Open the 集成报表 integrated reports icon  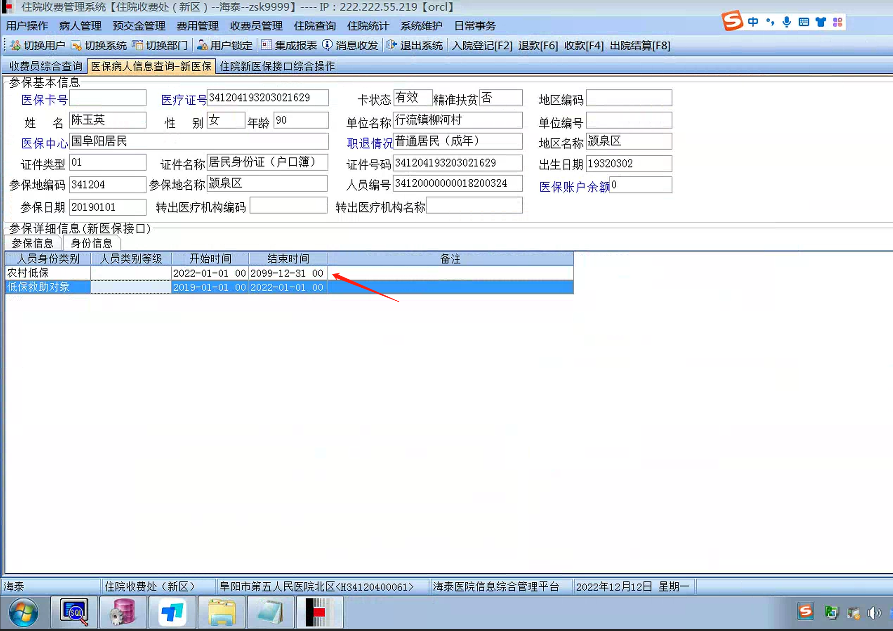pyautogui.click(x=267, y=45)
